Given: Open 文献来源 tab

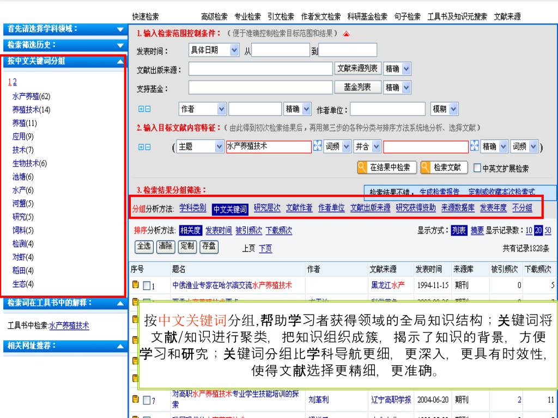Looking at the screenshot, I should point(507,17).
